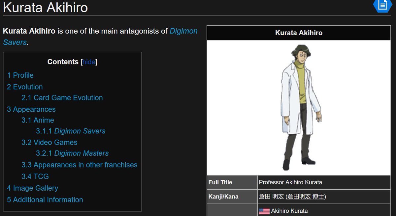The image size is (396, 216).
Task: Jump to 5 Additional Information section
Action: pyautogui.click(x=45, y=200)
